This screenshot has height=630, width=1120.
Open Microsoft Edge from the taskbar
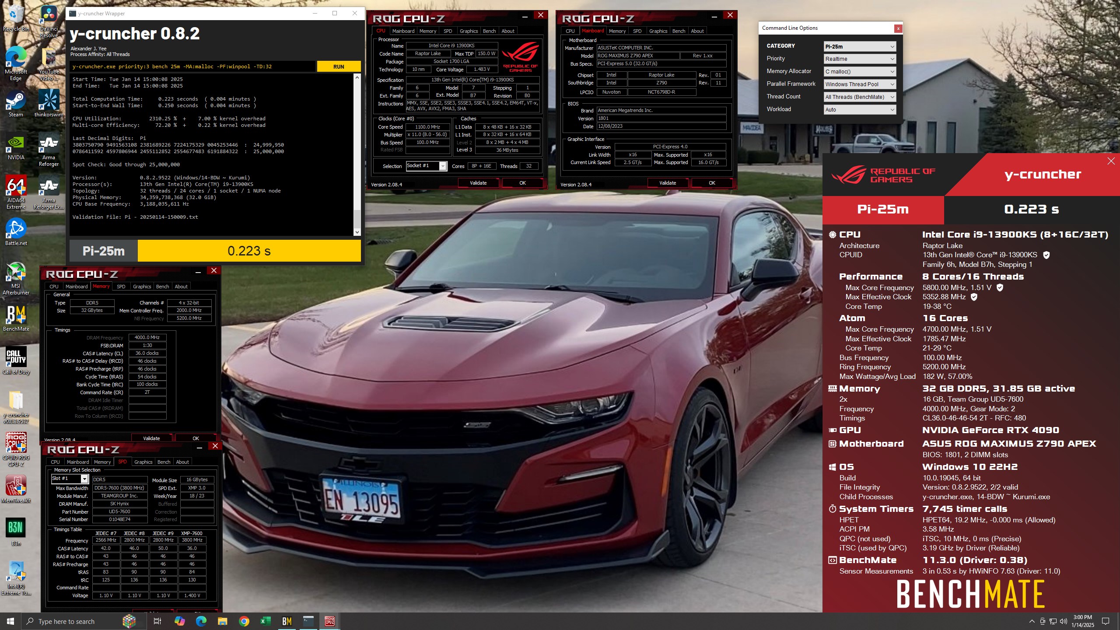(x=201, y=621)
